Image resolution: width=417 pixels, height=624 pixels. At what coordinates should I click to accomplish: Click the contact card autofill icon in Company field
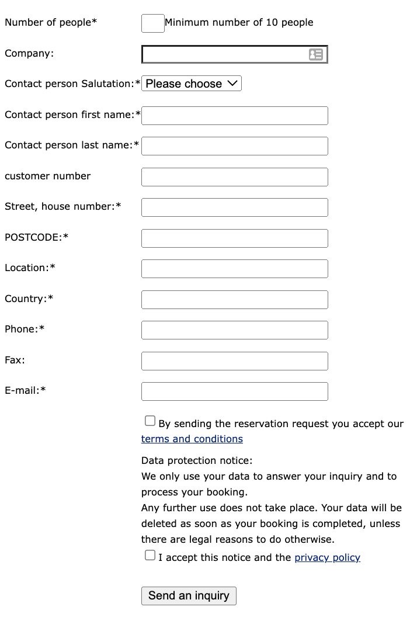(316, 54)
